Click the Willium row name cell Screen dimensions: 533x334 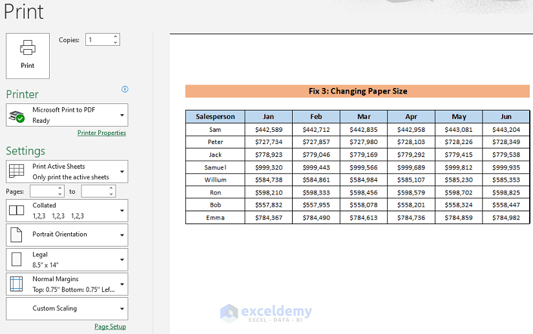(215, 180)
